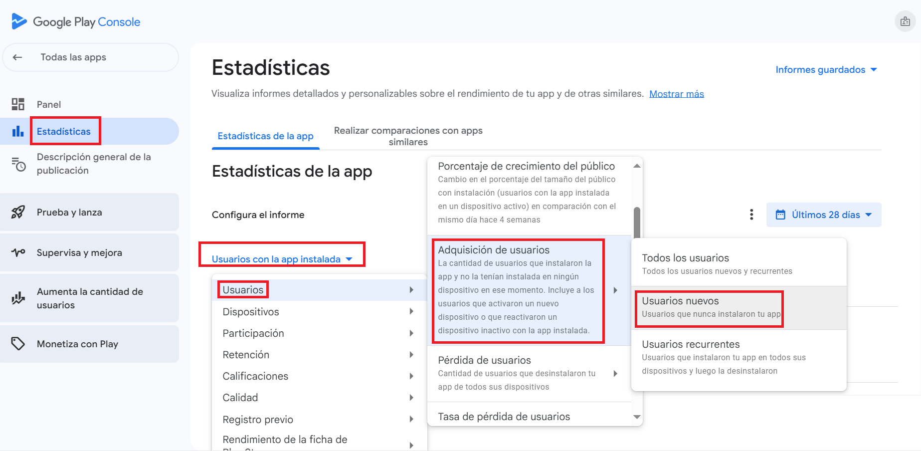The height and width of the screenshot is (451, 921).
Task: Click the Mostrar más link
Action: pyautogui.click(x=676, y=94)
